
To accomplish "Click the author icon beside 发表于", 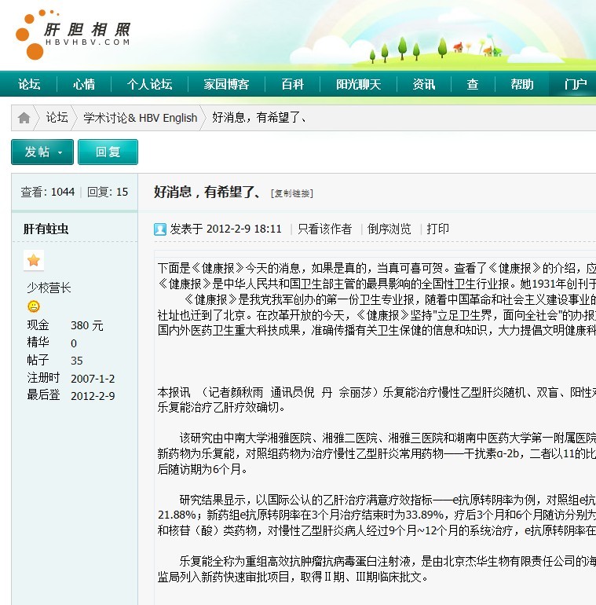I will click(x=160, y=229).
